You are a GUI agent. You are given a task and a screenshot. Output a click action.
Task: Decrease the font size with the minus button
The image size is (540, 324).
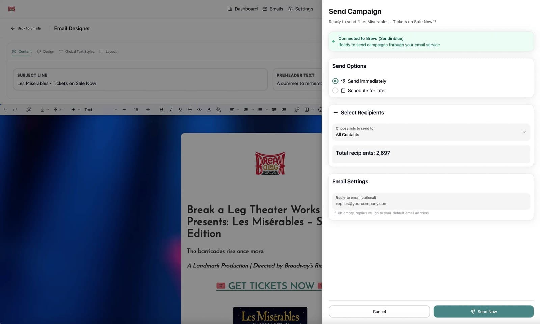[x=124, y=110]
